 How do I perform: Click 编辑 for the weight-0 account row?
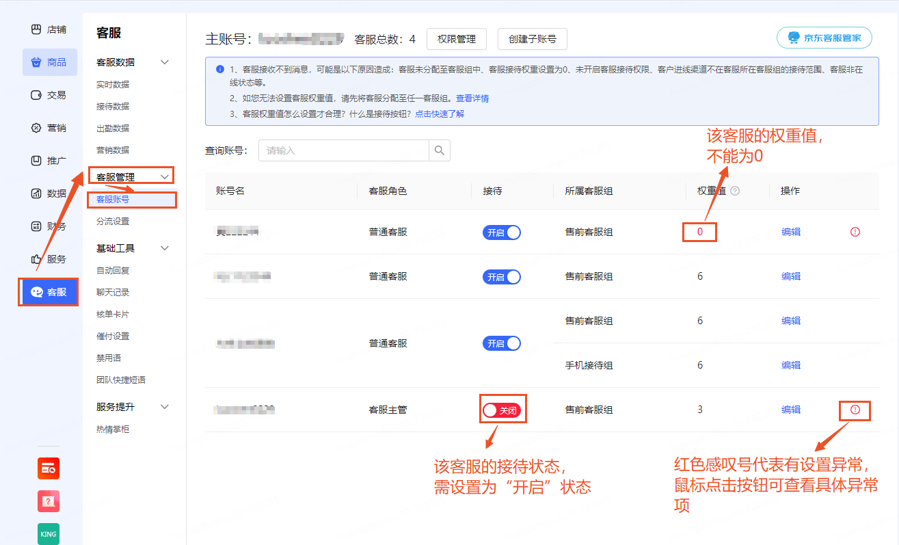click(x=791, y=232)
